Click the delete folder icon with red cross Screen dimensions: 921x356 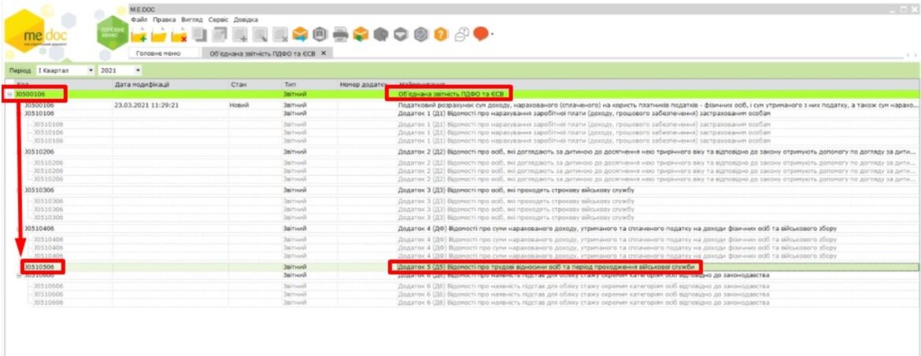click(x=179, y=36)
